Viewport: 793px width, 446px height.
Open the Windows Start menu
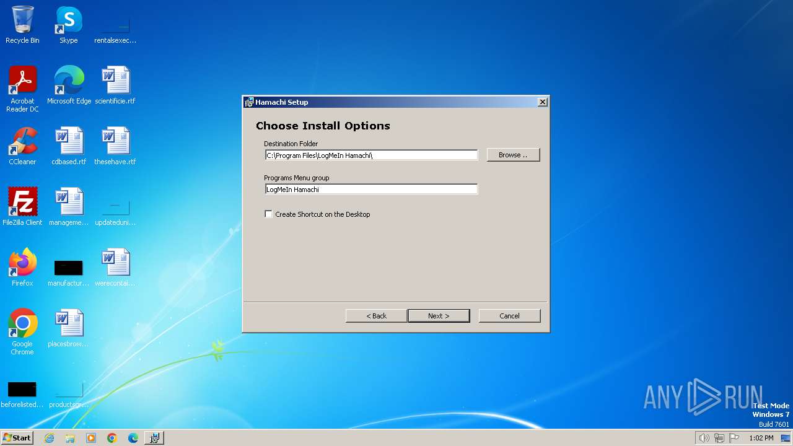pyautogui.click(x=17, y=437)
